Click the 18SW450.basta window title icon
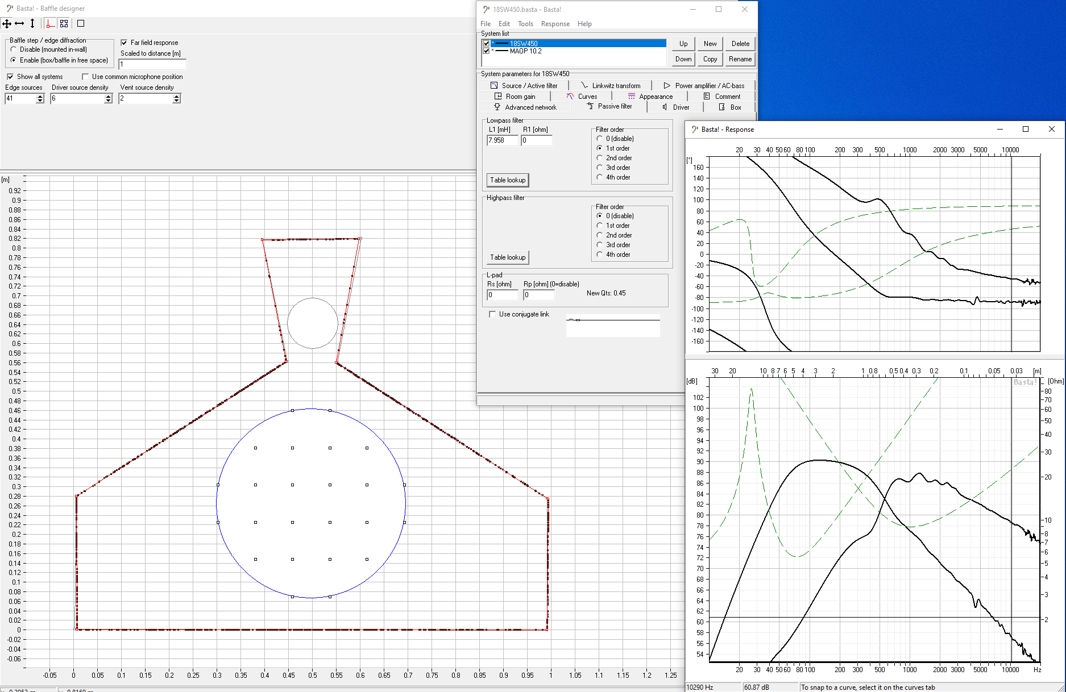 (x=486, y=10)
